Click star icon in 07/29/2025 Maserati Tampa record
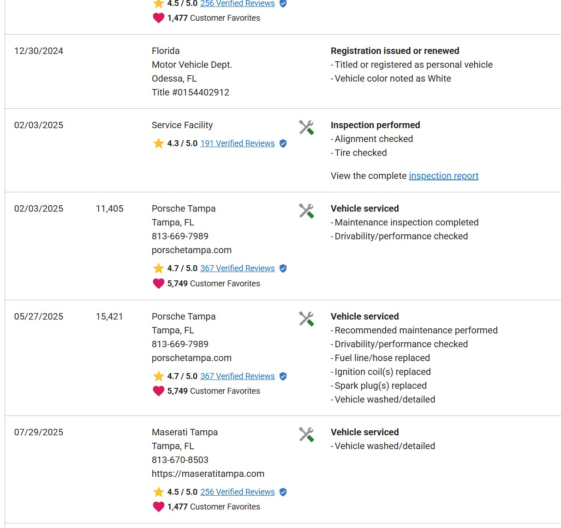Screen dimensions: 561x528 pyautogui.click(x=158, y=492)
